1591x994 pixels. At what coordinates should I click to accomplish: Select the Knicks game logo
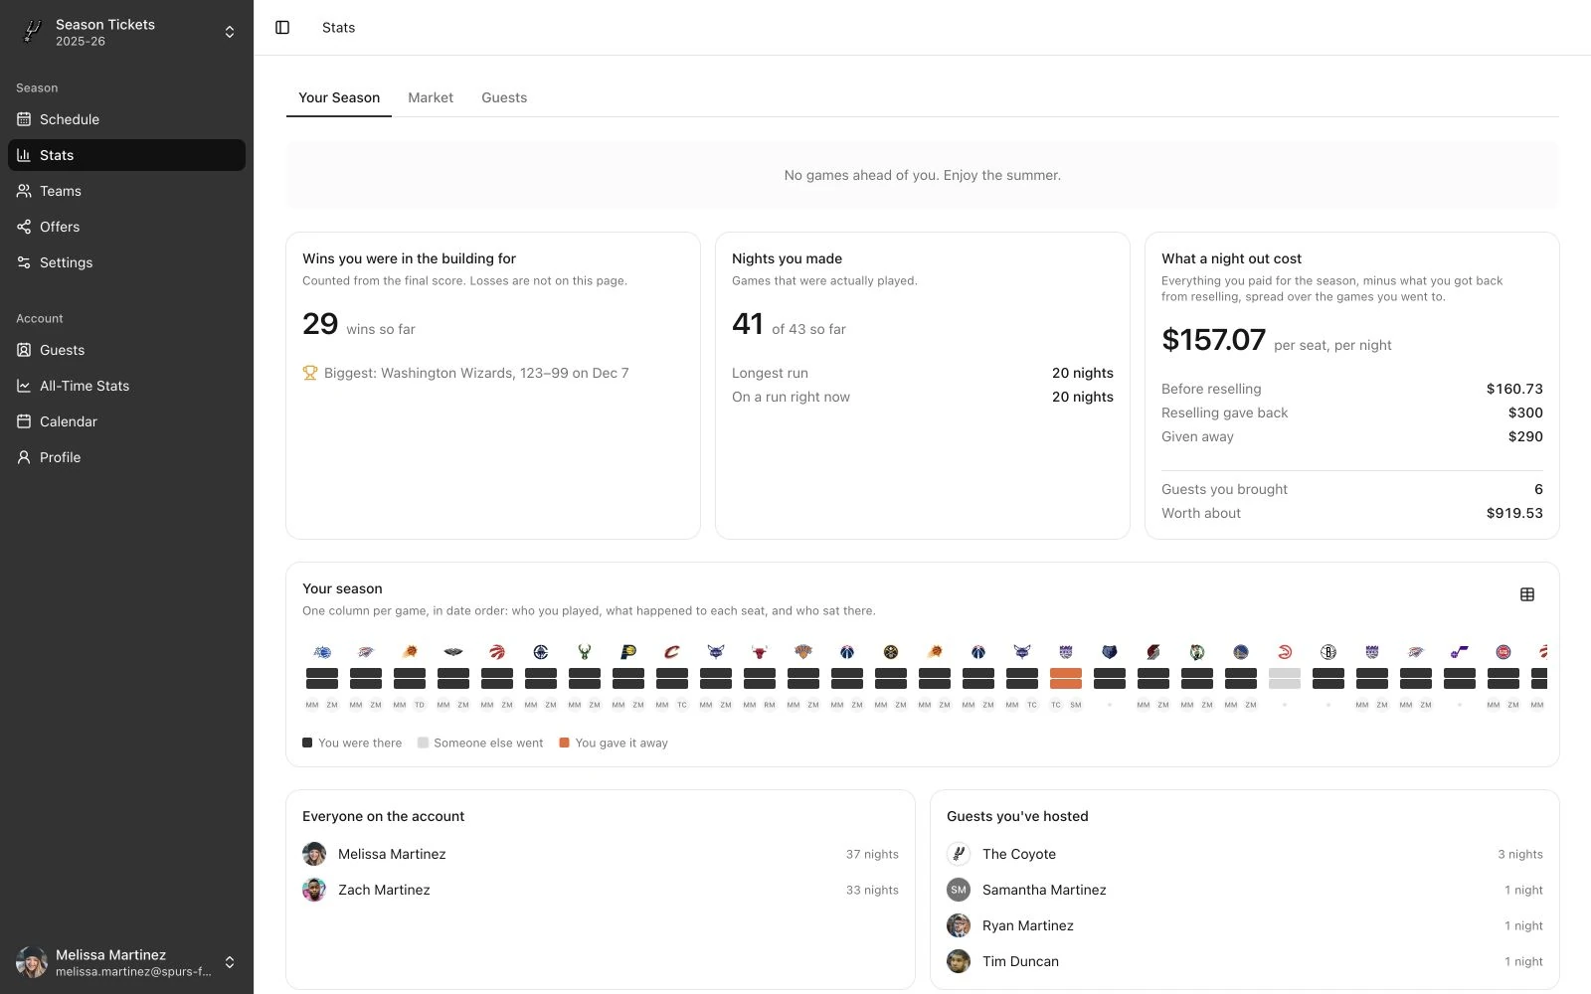coord(803,652)
